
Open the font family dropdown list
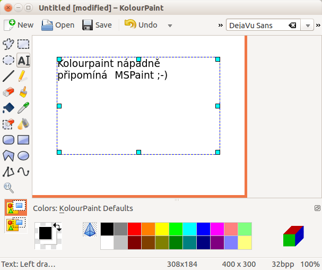pyautogui.click(x=308, y=26)
